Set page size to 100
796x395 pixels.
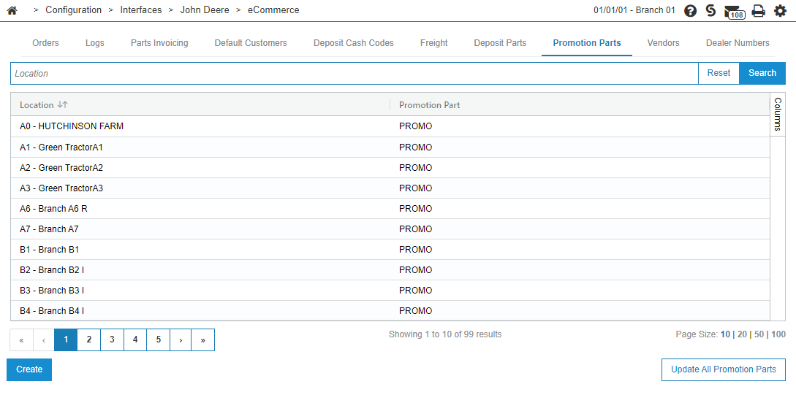point(778,334)
